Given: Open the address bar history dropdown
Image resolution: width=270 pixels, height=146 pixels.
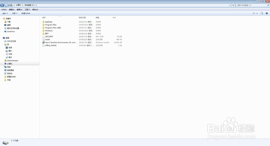Looking at the screenshot, I should coord(230,5).
